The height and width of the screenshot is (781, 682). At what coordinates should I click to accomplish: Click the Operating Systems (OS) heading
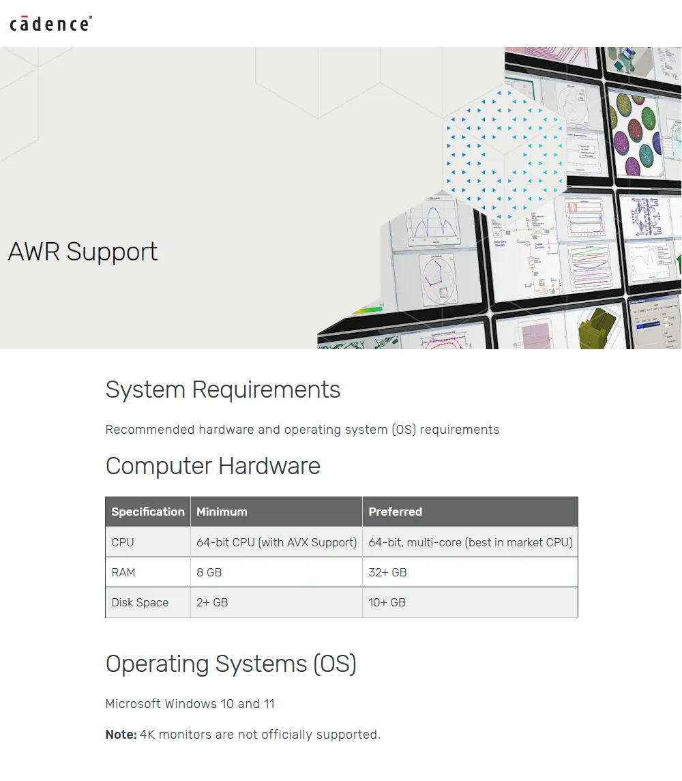231,664
